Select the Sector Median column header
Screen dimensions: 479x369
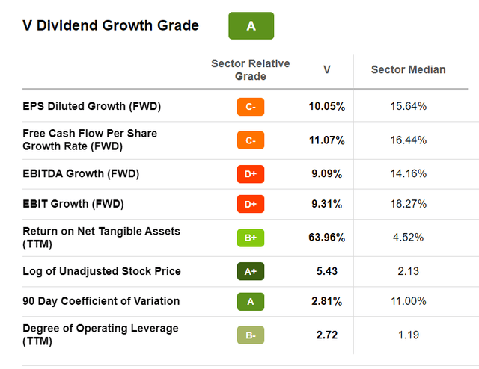coord(408,69)
